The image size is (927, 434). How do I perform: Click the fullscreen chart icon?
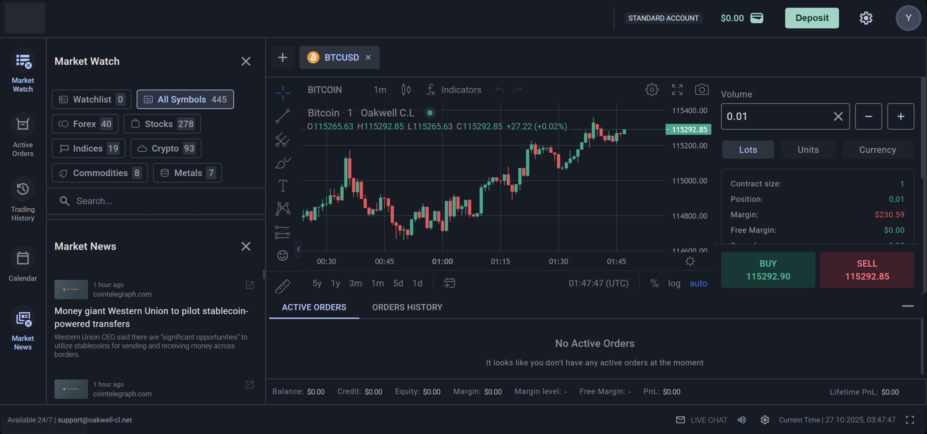(677, 89)
